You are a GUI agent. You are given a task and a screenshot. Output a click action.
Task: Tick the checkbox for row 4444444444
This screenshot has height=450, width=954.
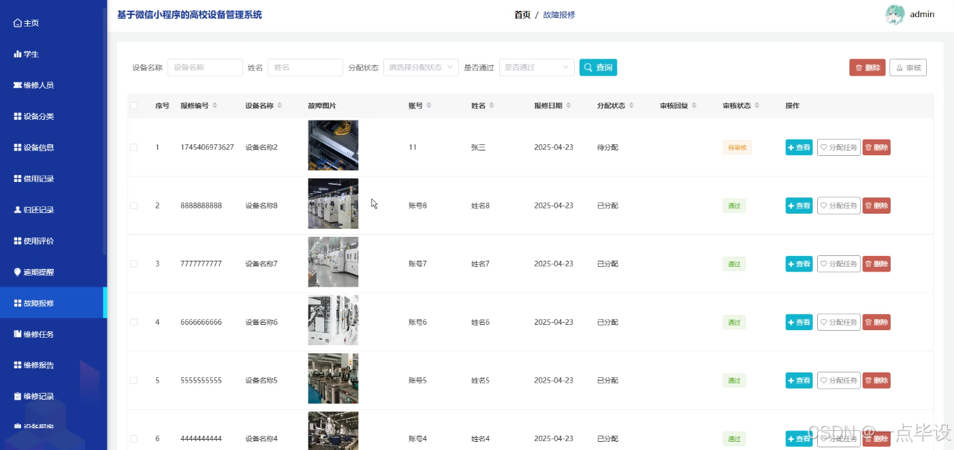coord(133,438)
